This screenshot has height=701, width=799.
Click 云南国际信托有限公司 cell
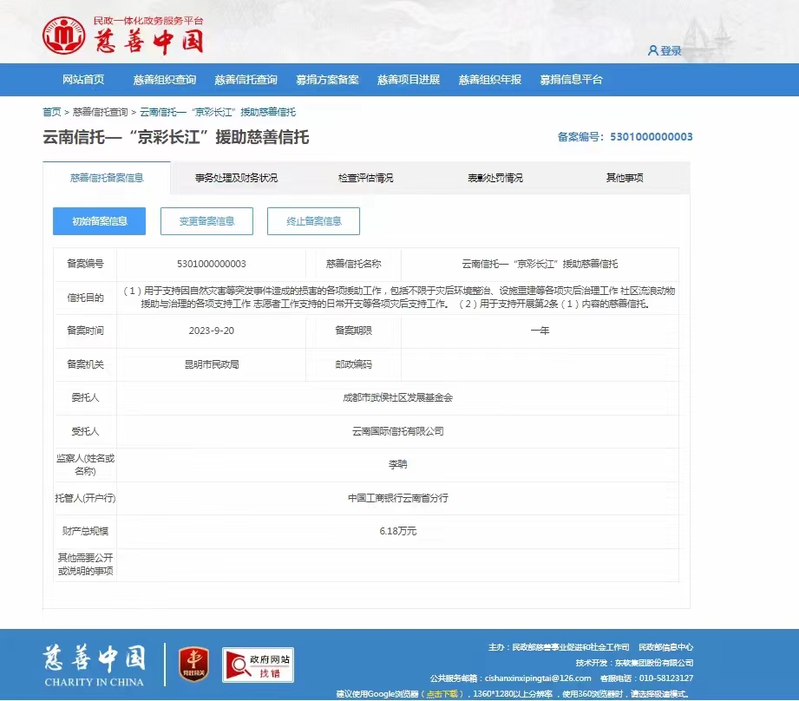point(398,431)
